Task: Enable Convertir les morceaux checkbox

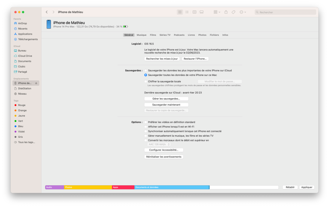Action: (146, 140)
